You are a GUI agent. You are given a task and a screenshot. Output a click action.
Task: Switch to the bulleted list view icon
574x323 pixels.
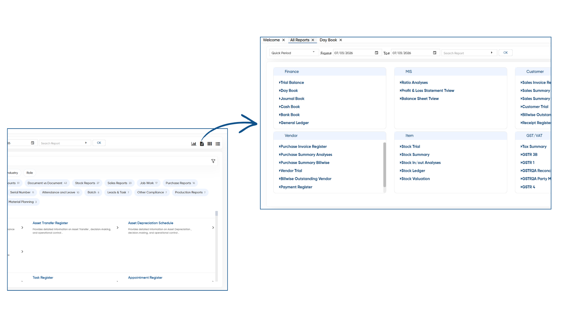pyautogui.click(x=218, y=144)
